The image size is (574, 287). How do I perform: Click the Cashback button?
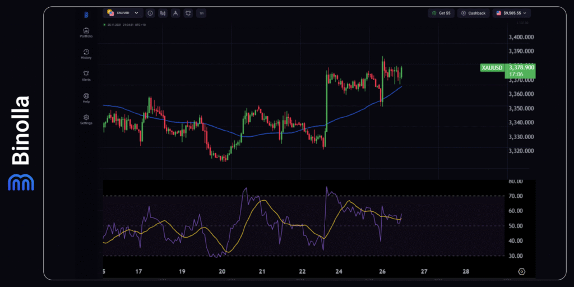(x=473, y=13)
